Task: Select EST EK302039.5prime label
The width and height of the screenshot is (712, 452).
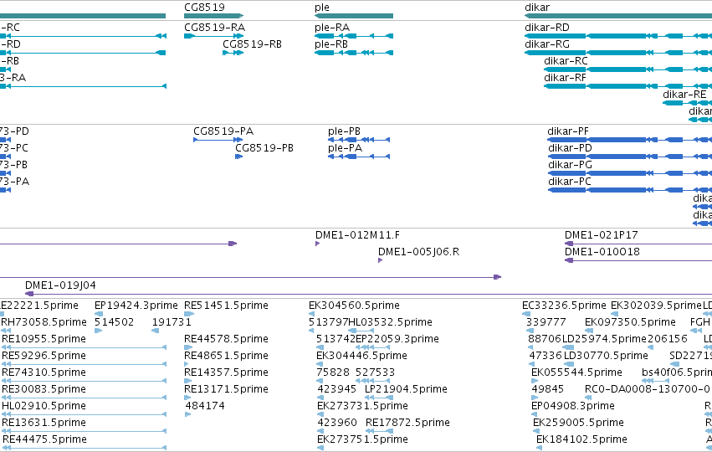Action: click(656, 306)
